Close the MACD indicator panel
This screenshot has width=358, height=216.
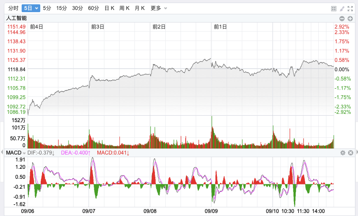click(351, 153)
